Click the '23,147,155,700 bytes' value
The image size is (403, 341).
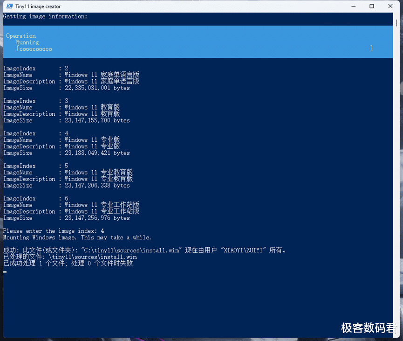[97, 120]
